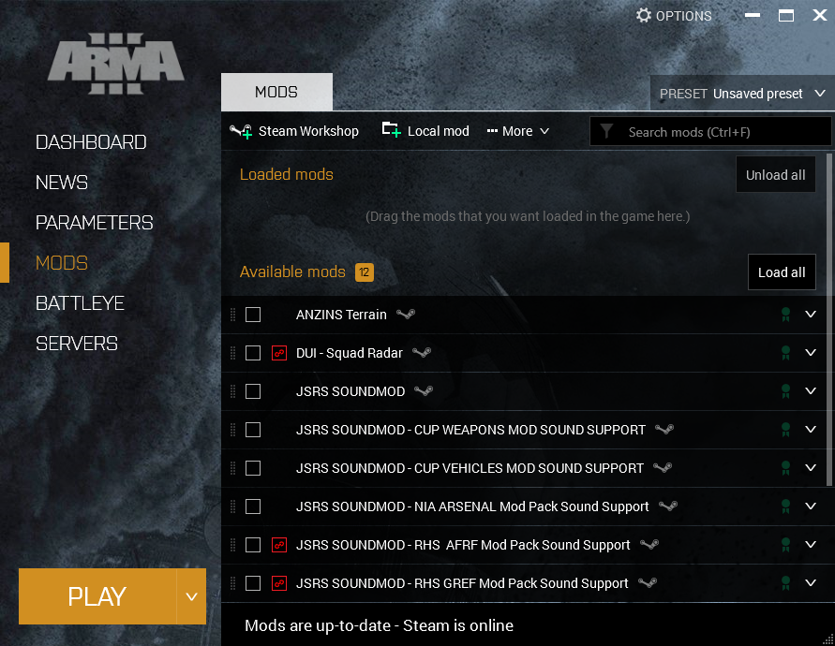Screen dimensions: 835x646
Task: Click Steam icon of RHS GREF sound support
Action: pyautogui.click(x=648, y=583)
